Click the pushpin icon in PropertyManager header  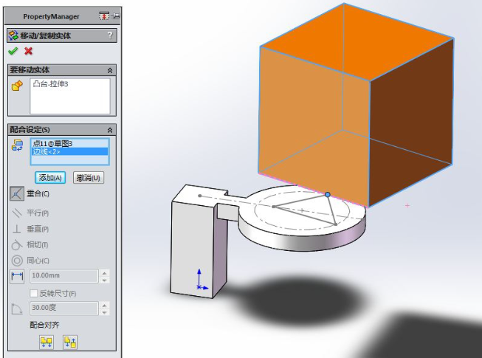pos(116,16)
